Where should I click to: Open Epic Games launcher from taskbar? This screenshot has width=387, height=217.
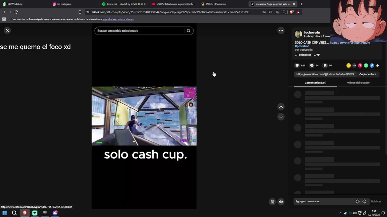coord(45,213)
